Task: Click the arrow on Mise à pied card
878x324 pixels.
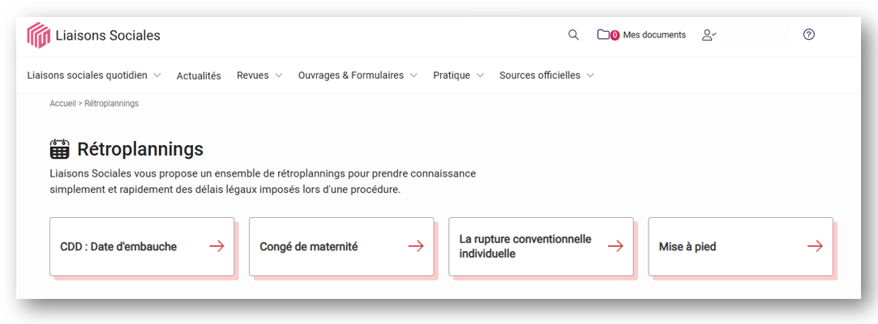Action: point(816,246)
